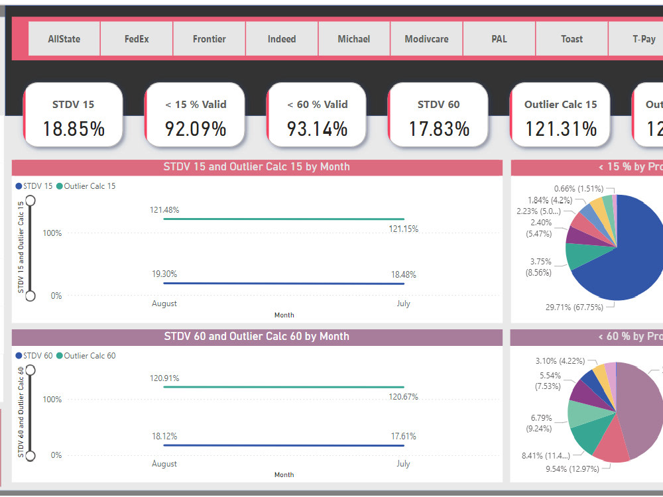Screen dimensions: 663x497
Task: Click the STDV 15 and Outlier Calc 15 title
Action: pyautogui.click(x=257, y=166)
